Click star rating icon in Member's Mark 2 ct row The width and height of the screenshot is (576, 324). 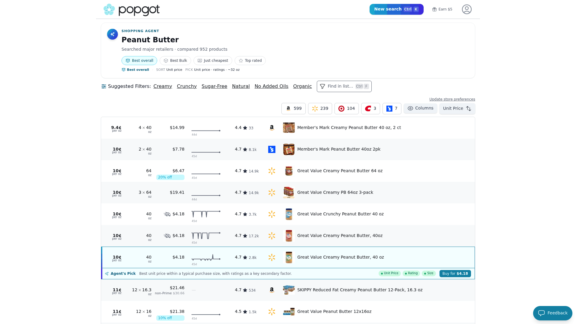point(245,128)
